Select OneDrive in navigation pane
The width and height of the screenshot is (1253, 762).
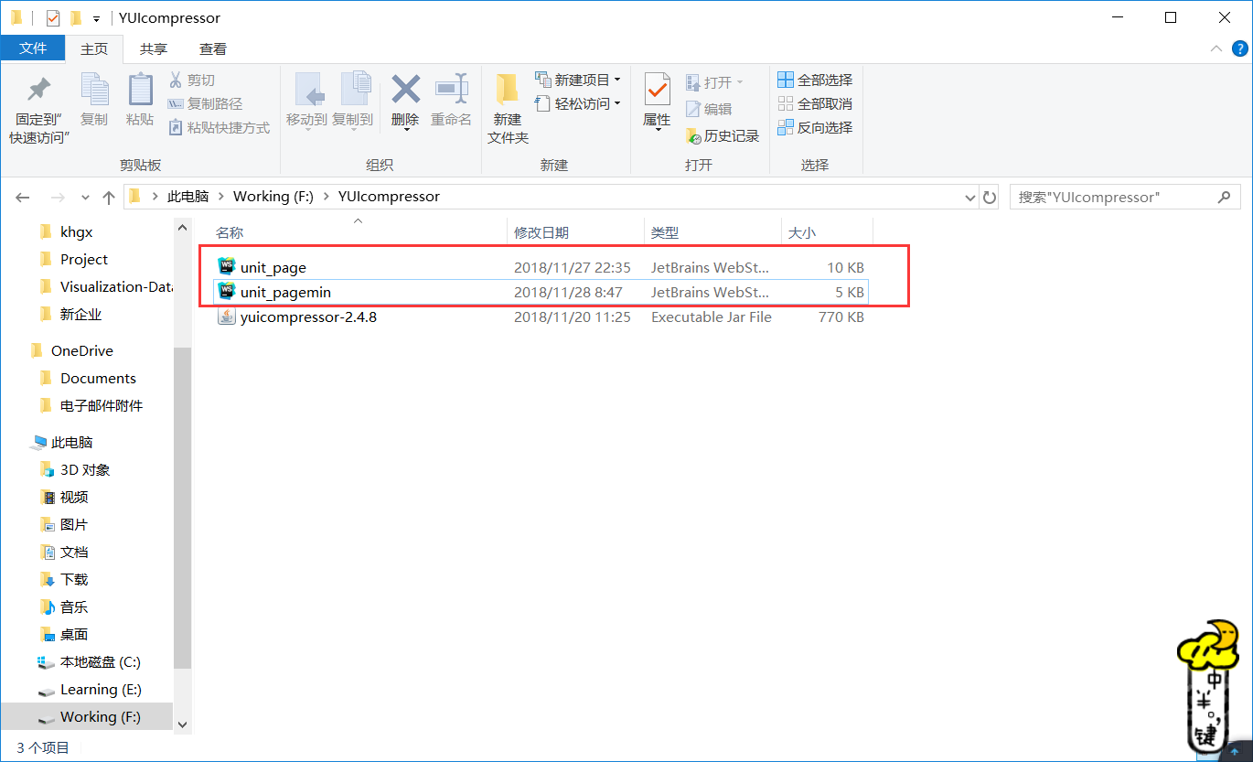(82, 351)
